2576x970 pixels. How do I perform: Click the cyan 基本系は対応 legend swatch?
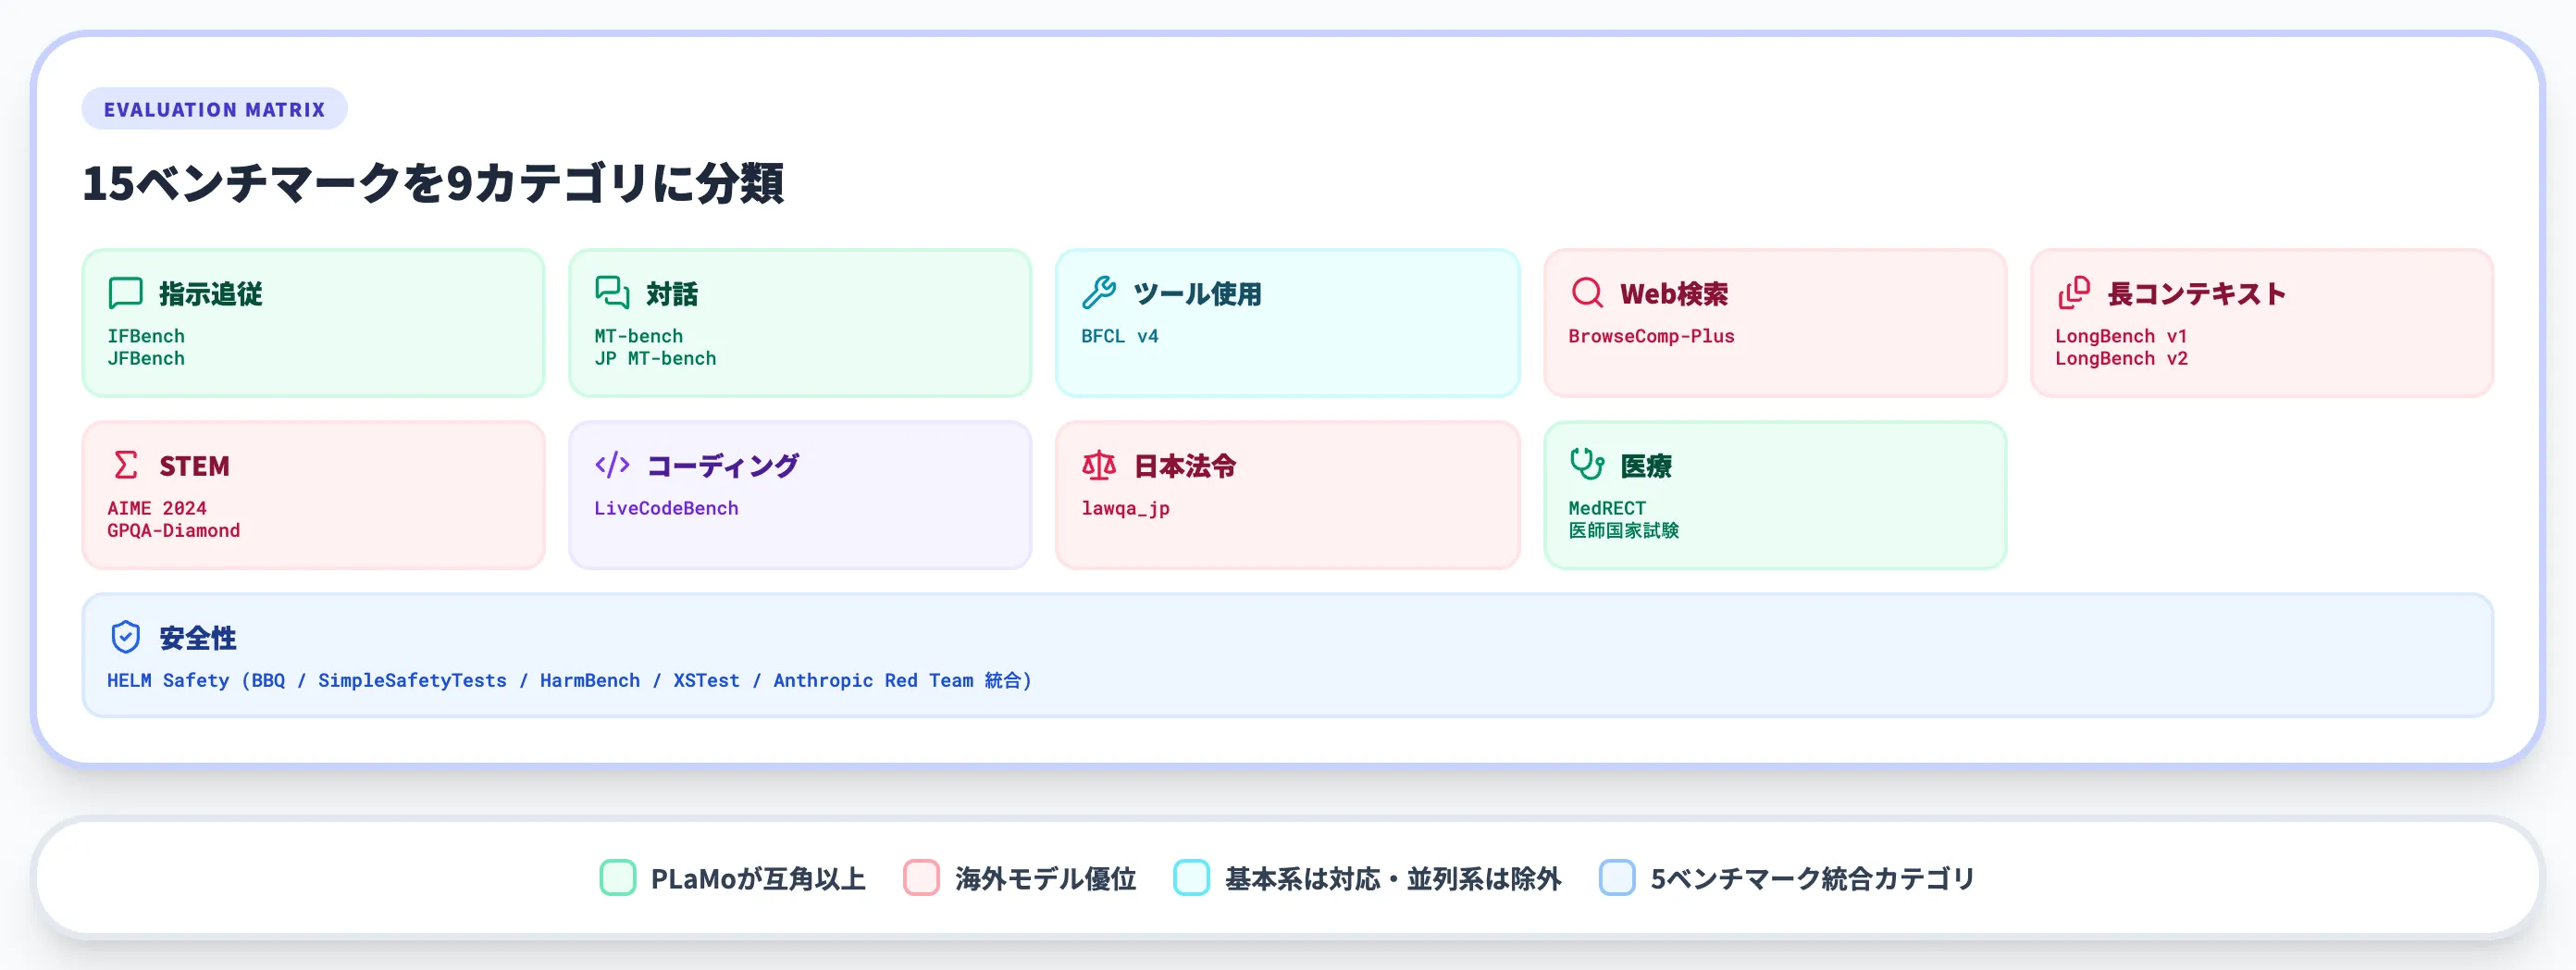tap(1191, 878)
